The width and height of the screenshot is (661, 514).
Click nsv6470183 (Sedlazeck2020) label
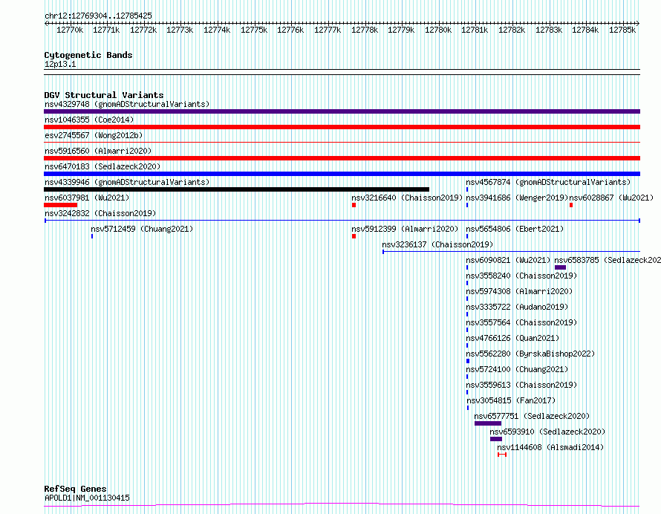[102, 166]
